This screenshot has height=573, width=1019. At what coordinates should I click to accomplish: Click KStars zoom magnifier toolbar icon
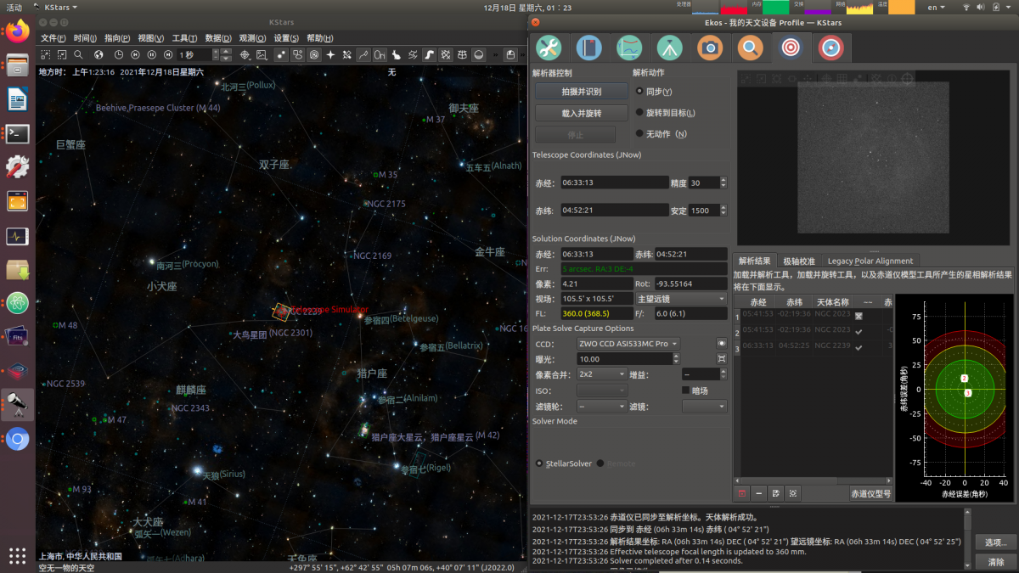(x=78, y=54)
